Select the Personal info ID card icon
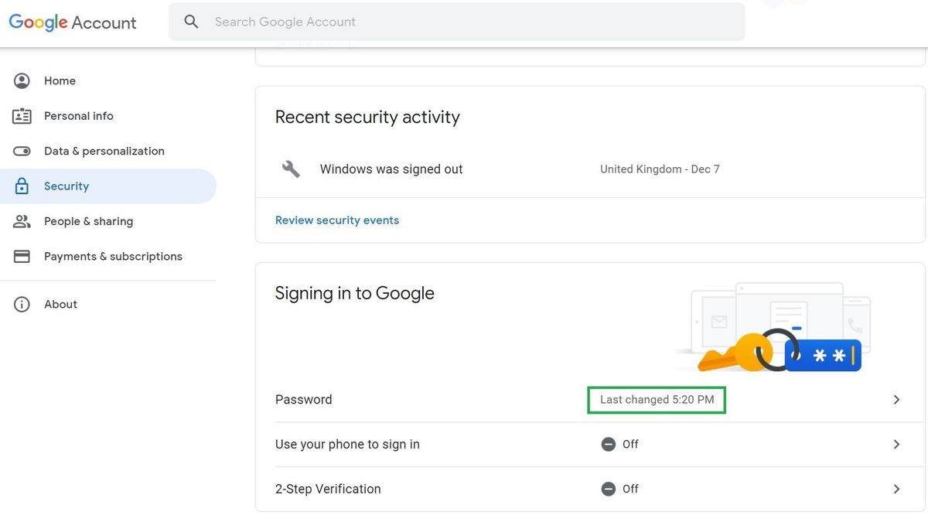Screen dimensions: 928x522 [22, 115]
